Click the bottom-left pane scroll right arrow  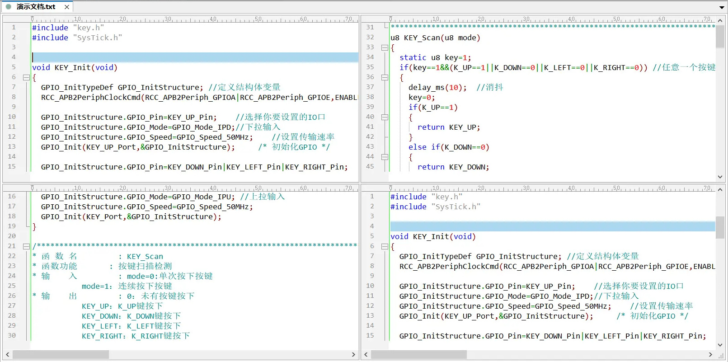coord(354,355)
